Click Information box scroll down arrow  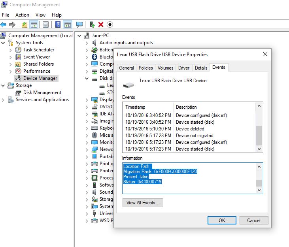259,190
